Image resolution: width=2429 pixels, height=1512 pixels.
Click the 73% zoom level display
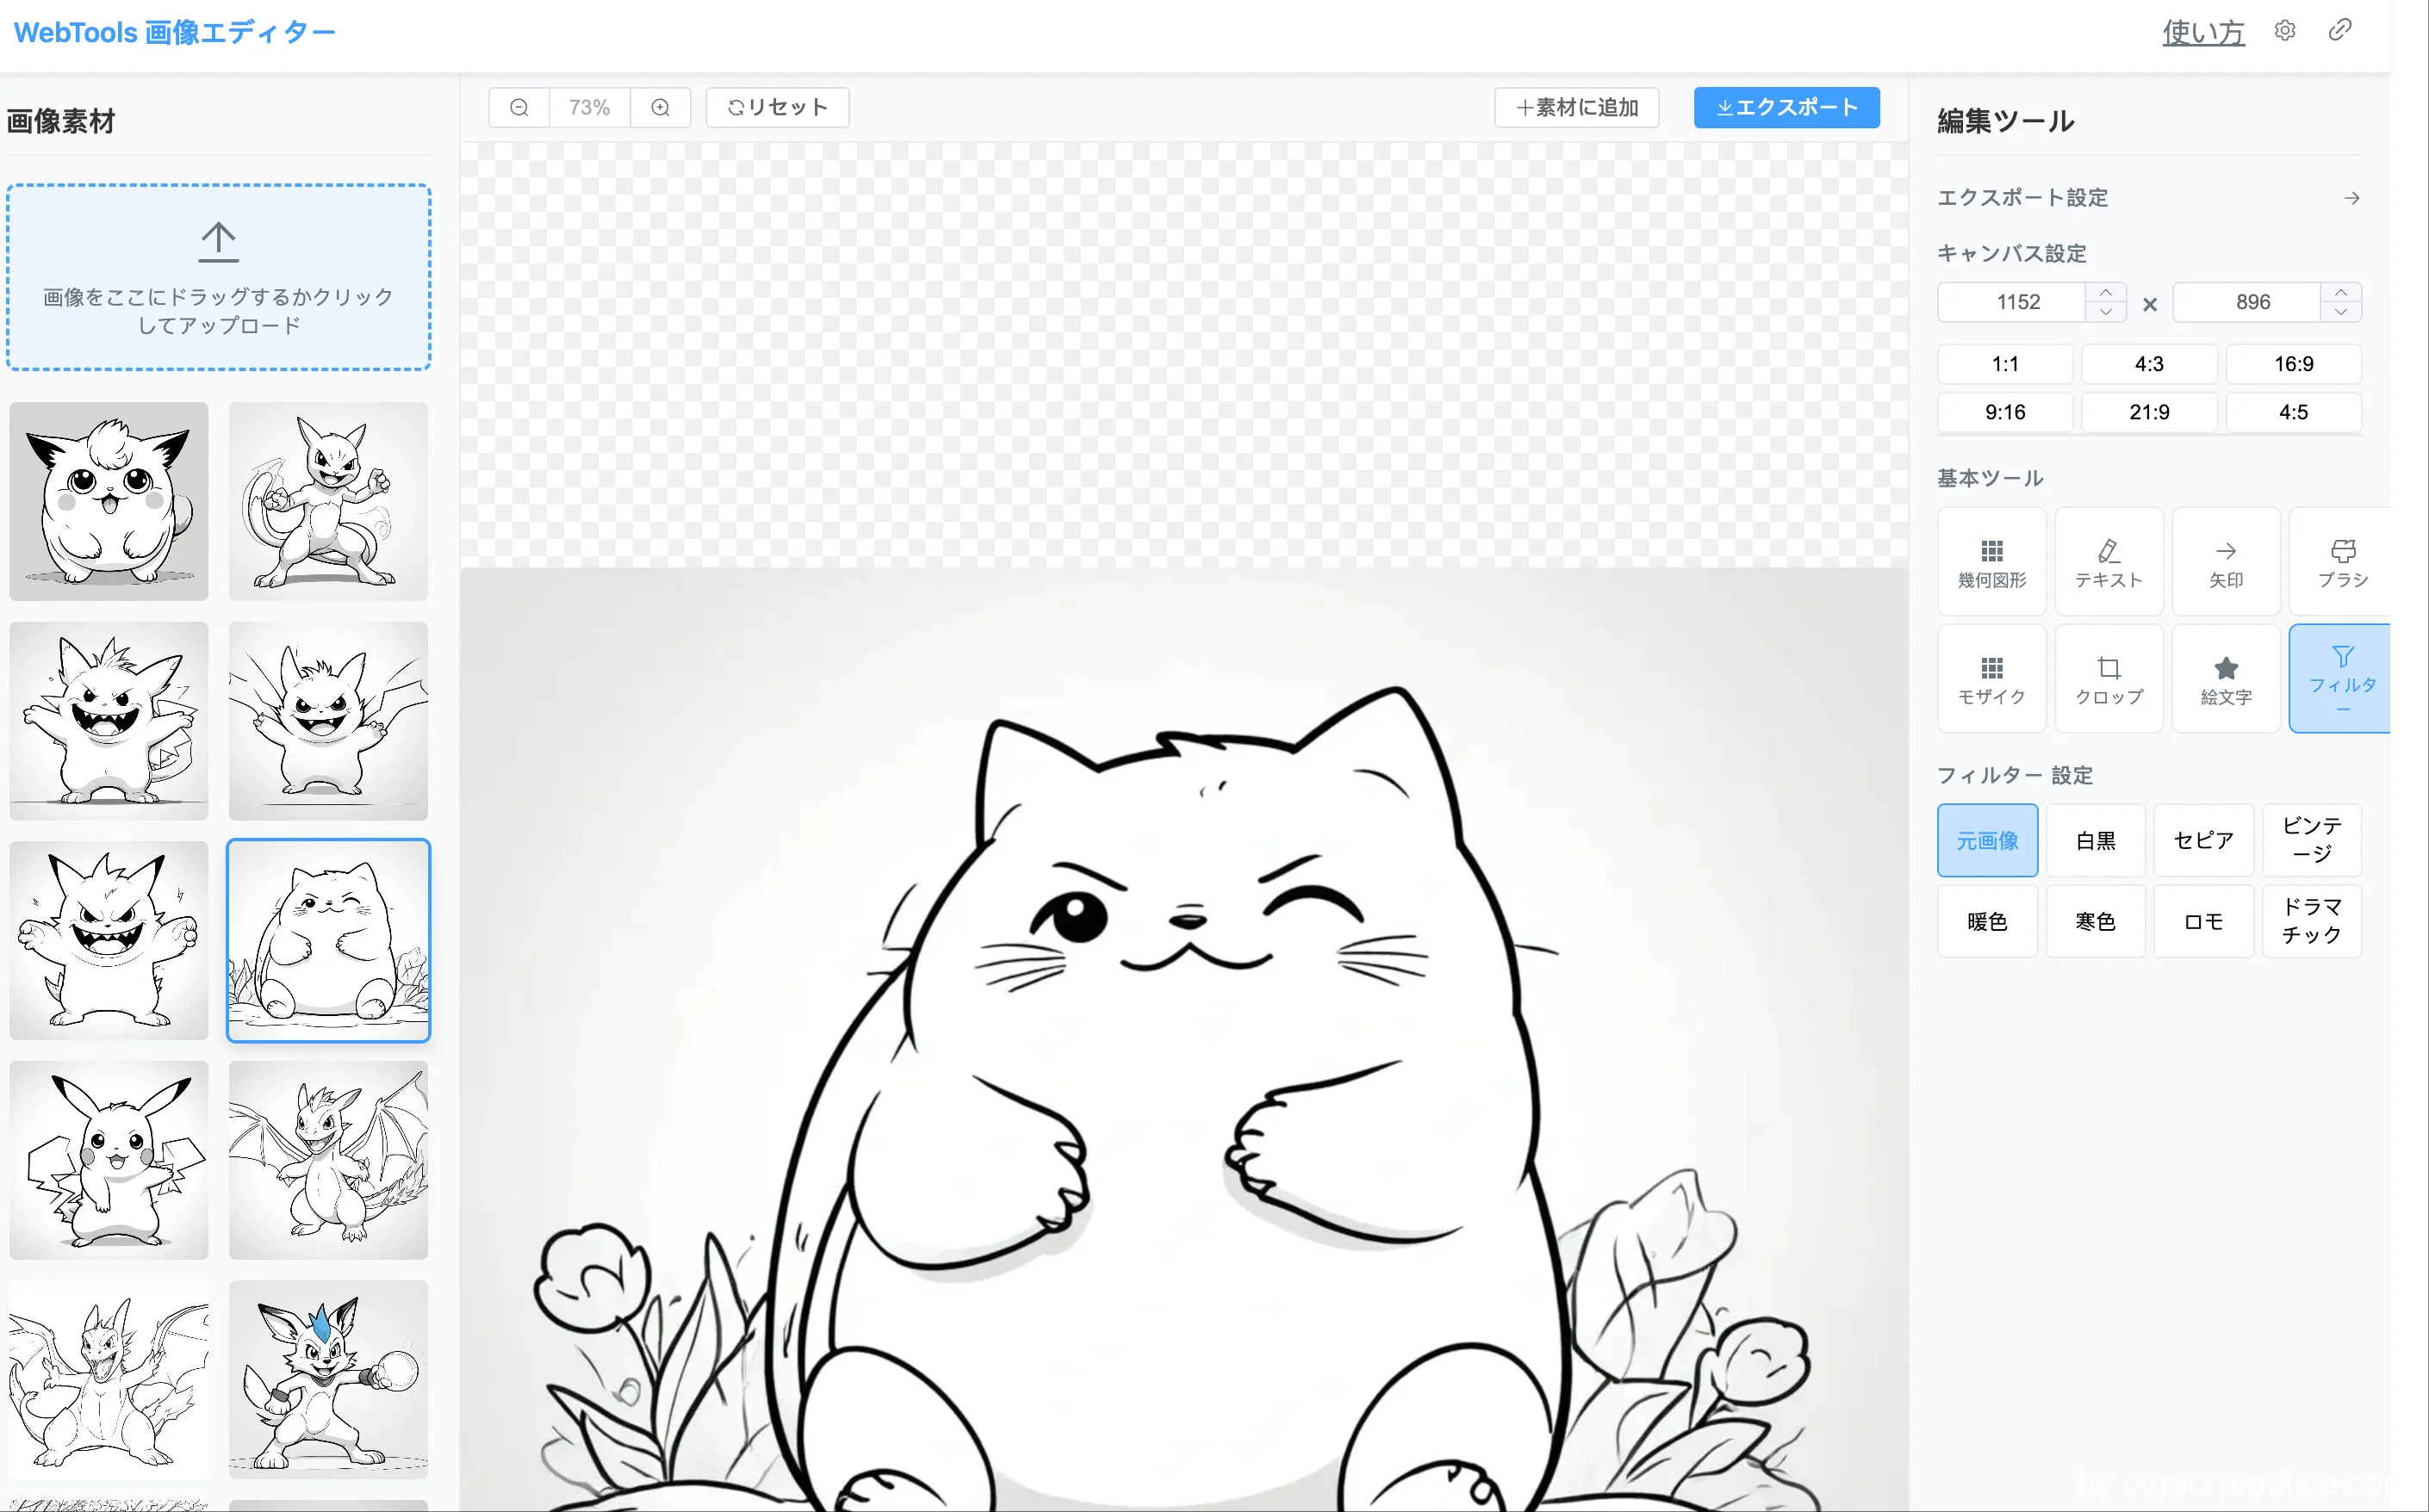tap(589, 107)
